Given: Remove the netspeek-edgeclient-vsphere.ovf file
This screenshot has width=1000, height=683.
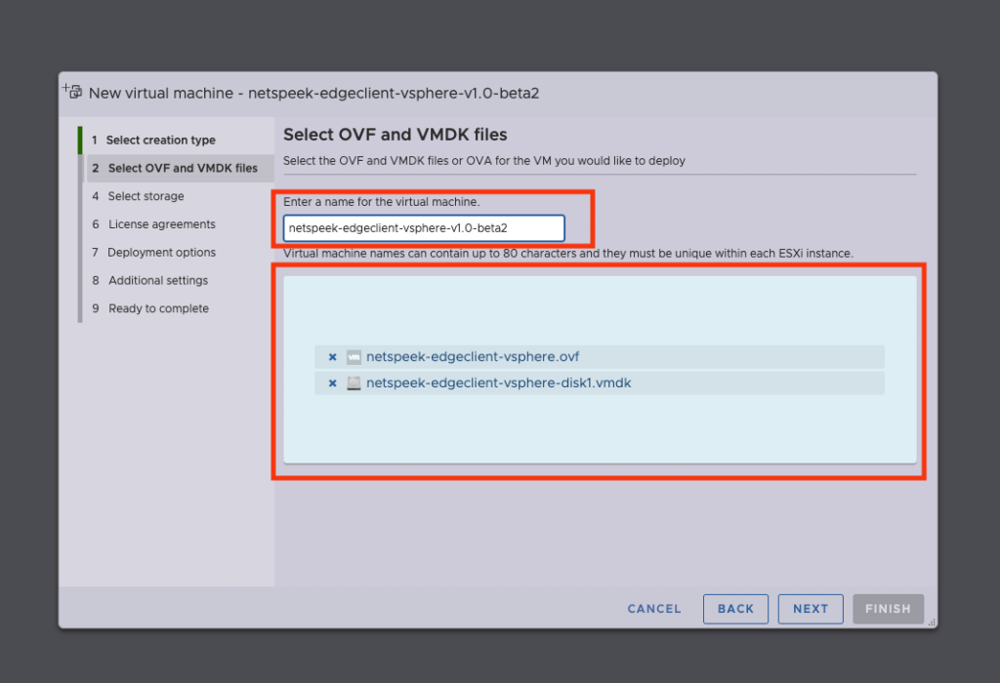Looking at the screenshot, I should coord(332,357).
